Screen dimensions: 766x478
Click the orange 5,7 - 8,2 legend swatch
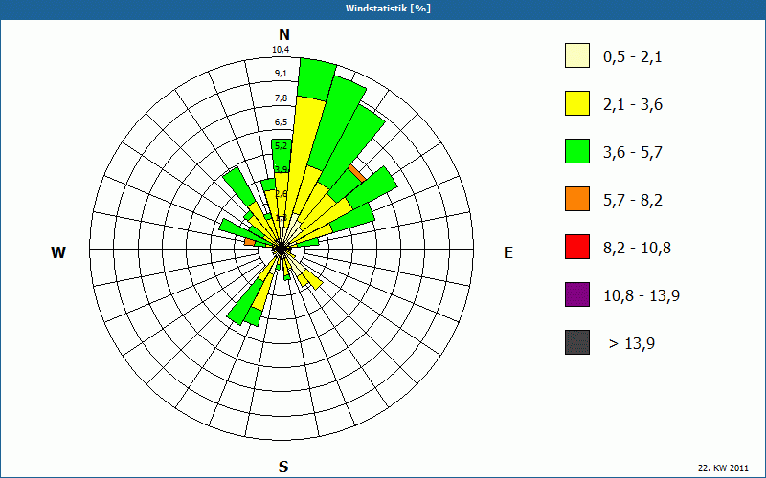(x=577, y=199)
